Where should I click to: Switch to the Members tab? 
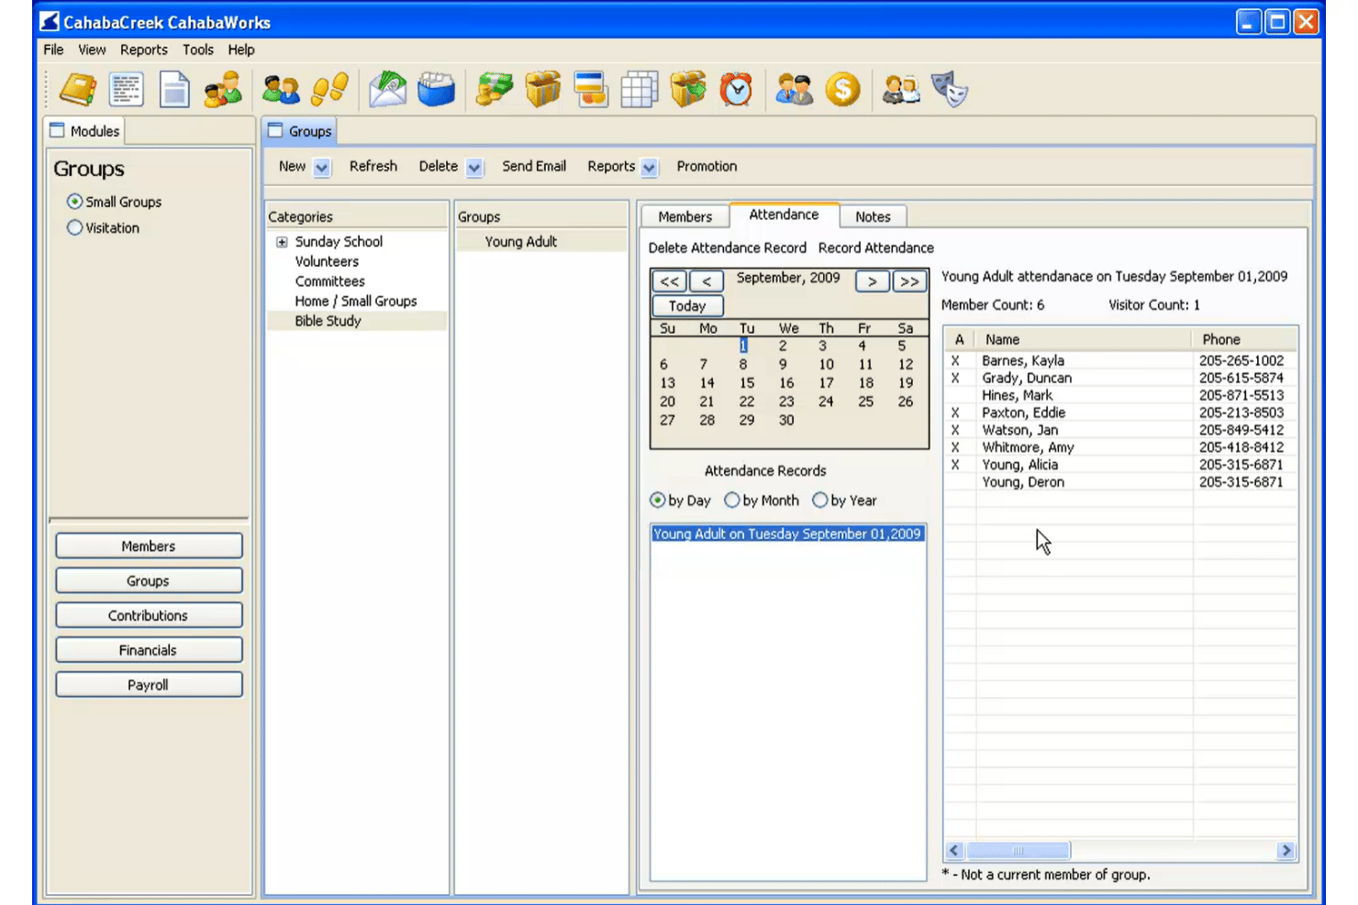(x=685, y=216)
